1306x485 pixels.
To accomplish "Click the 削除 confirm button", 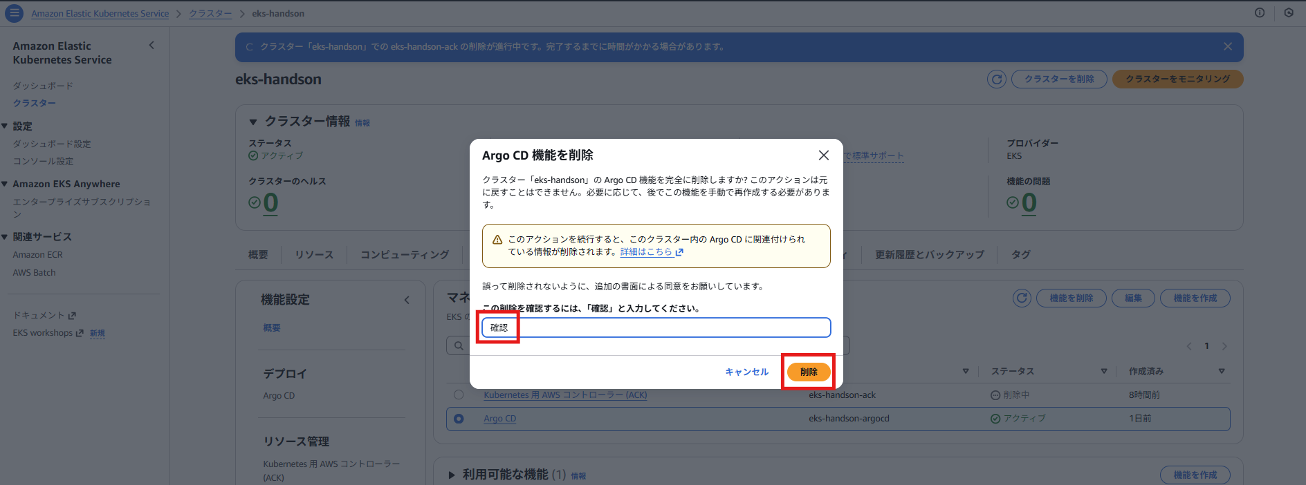I will point(809,372).
